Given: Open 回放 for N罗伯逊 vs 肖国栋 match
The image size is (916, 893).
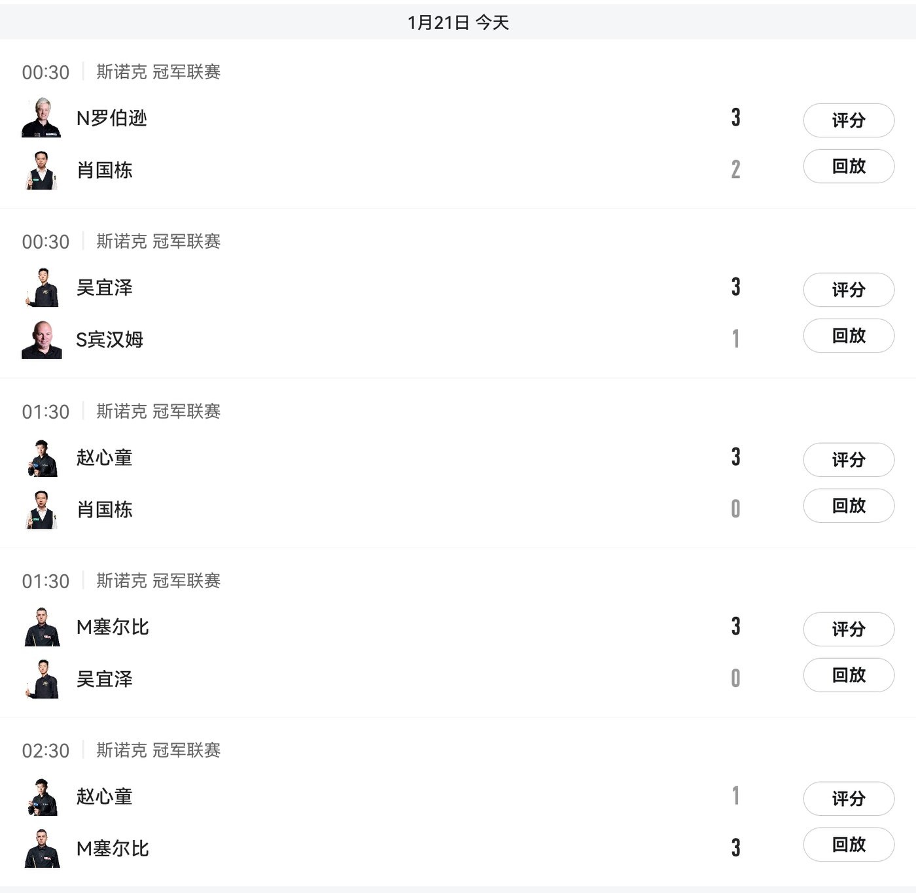Looking at the screenshot, I should click(x=848, y=166).
